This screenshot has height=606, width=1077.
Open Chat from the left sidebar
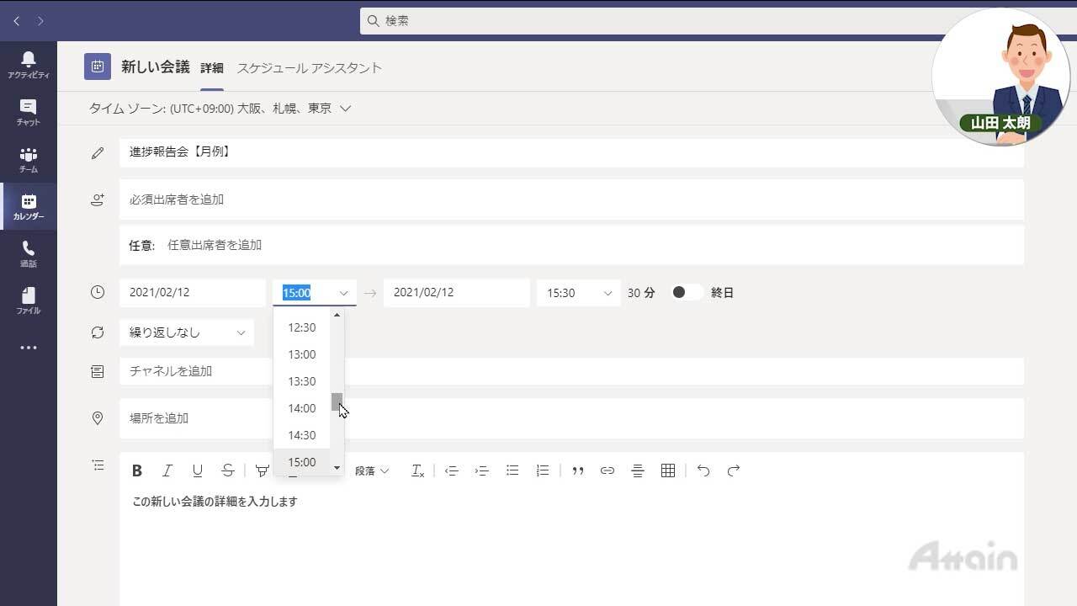(28, 111)
